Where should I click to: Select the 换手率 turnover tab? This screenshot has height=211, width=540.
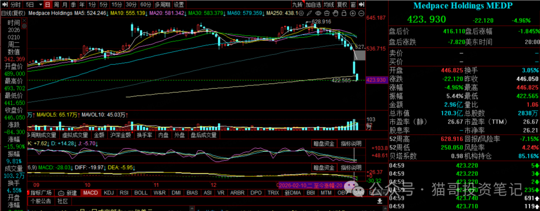pos(144,135)
